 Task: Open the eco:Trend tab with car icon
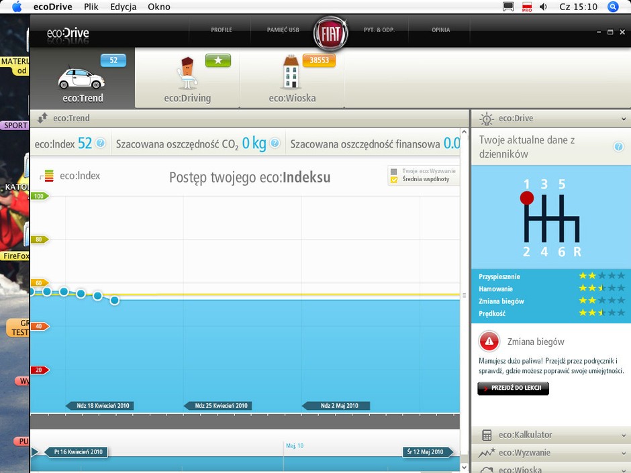tap(83, 78)
